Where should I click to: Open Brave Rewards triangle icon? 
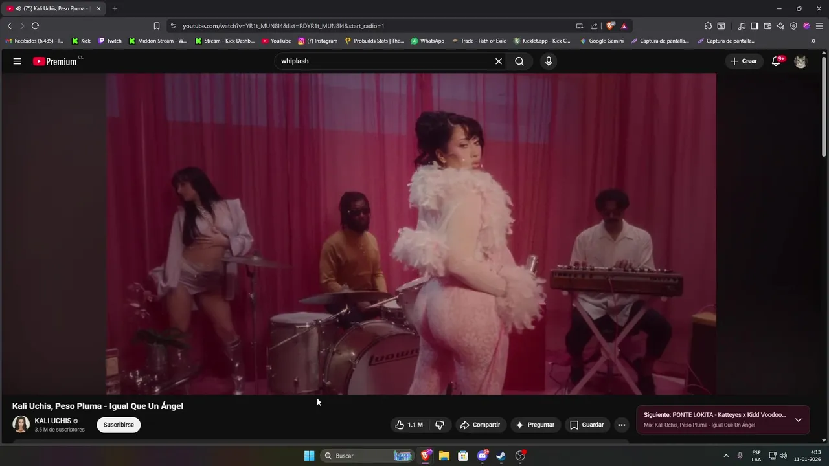624,26
